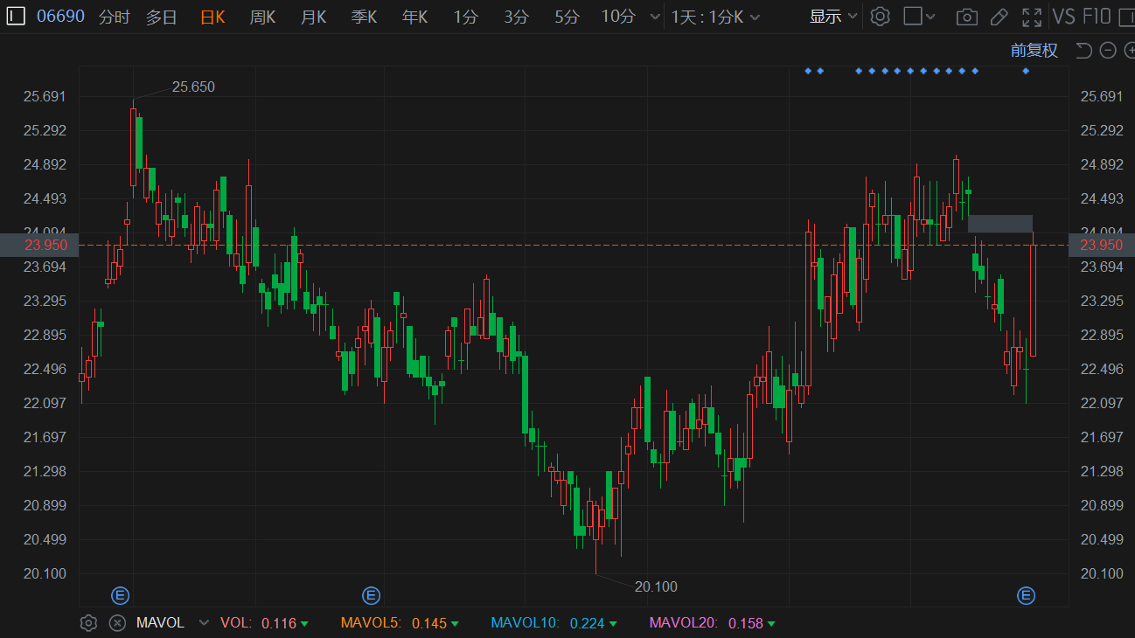This screenshot has height=638, width=1135.
Task: Click the 23.950 current price tag on left axis
Action: pos(40,245)
